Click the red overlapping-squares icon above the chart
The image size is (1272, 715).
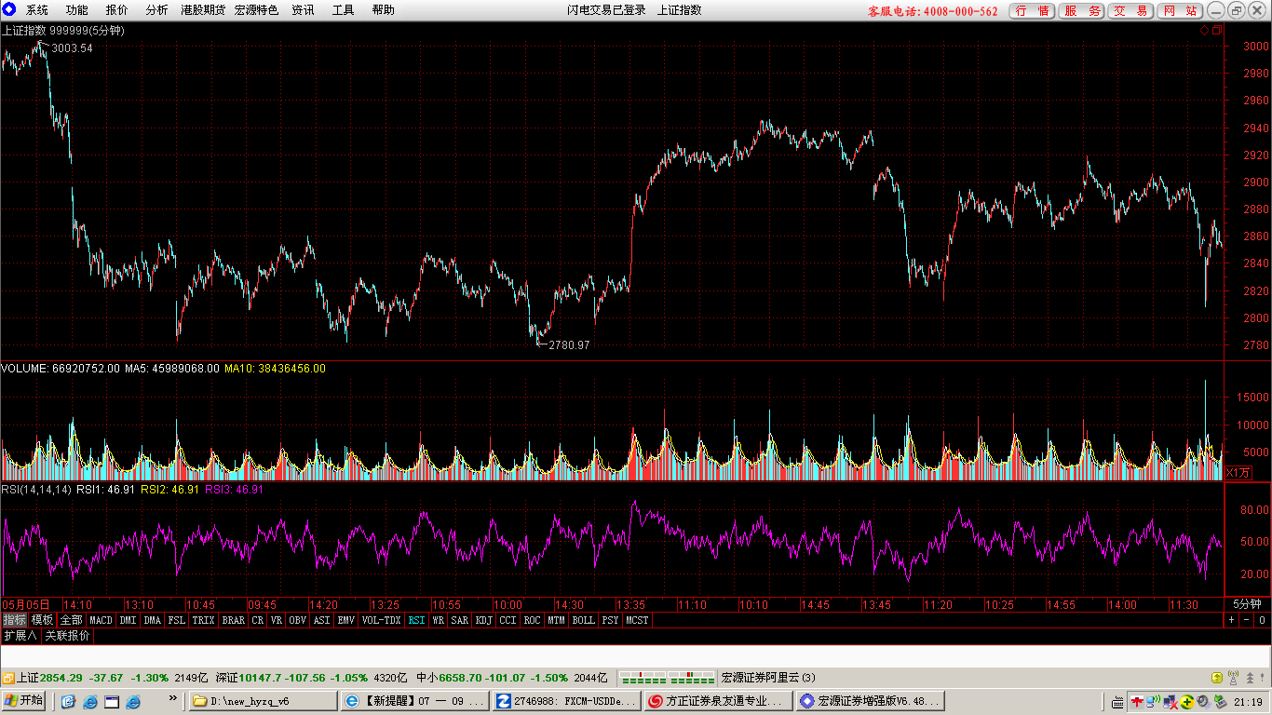(1215, 31)
